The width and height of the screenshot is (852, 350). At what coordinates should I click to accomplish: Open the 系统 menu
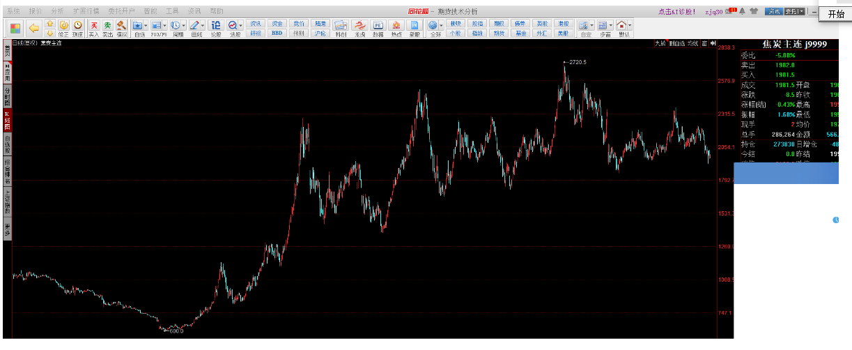pyautogui.click(x=13, y=11)
